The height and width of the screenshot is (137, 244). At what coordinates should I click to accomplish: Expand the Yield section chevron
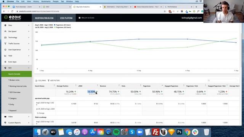(x=29, y=56)
